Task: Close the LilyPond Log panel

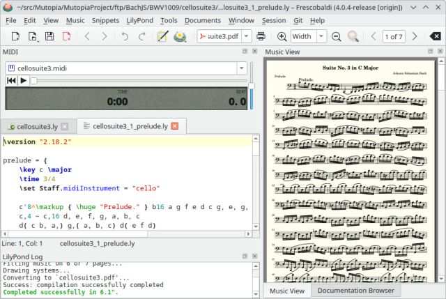Action: point(255,256)
